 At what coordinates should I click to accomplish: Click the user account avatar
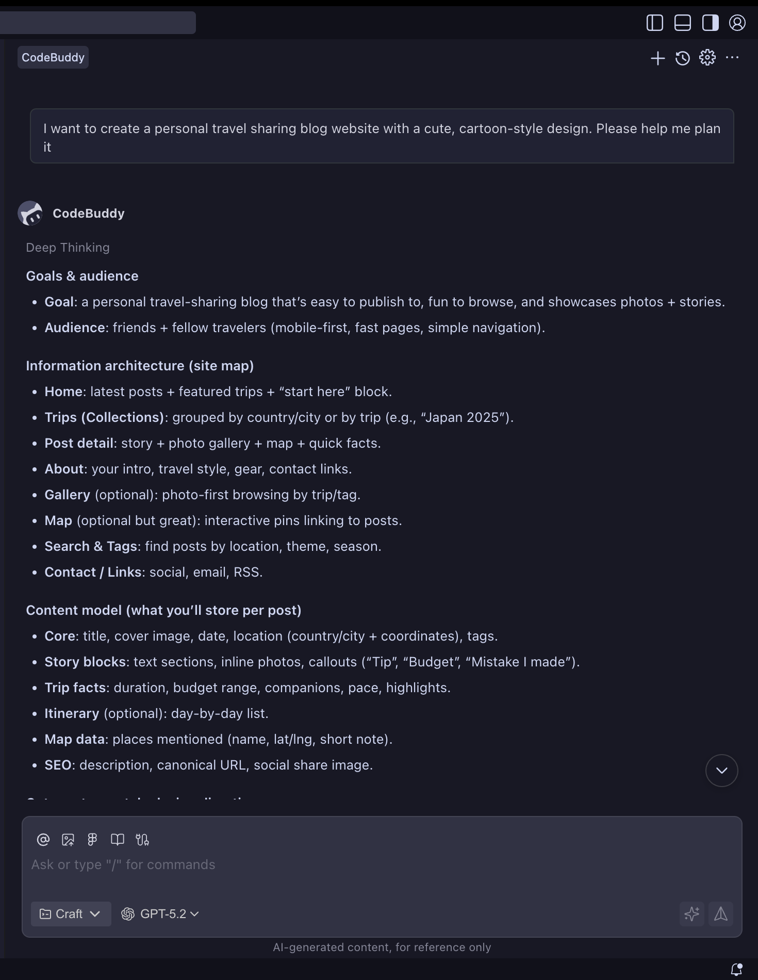pos(737,23)
